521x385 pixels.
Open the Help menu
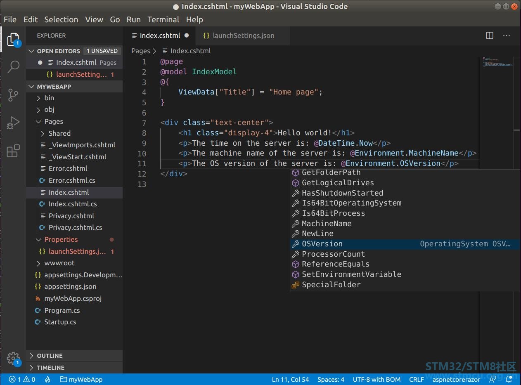[x=194, y=19]
